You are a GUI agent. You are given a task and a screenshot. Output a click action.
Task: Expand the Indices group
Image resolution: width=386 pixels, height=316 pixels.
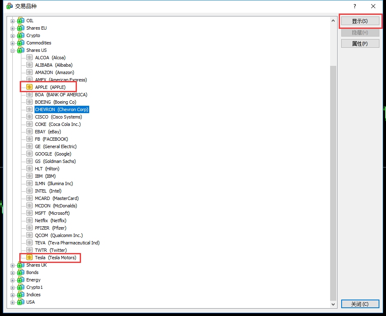13,295
